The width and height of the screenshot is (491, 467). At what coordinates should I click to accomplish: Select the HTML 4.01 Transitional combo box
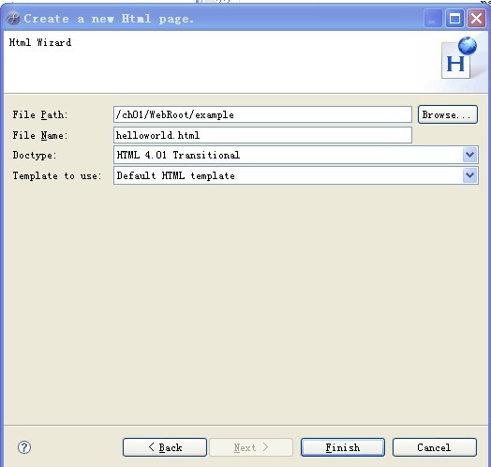click(x=295, y=155)
